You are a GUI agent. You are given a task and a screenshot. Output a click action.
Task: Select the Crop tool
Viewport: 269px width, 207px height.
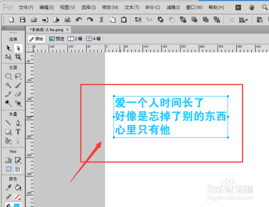pyautogui.click(x=18, y=57)
